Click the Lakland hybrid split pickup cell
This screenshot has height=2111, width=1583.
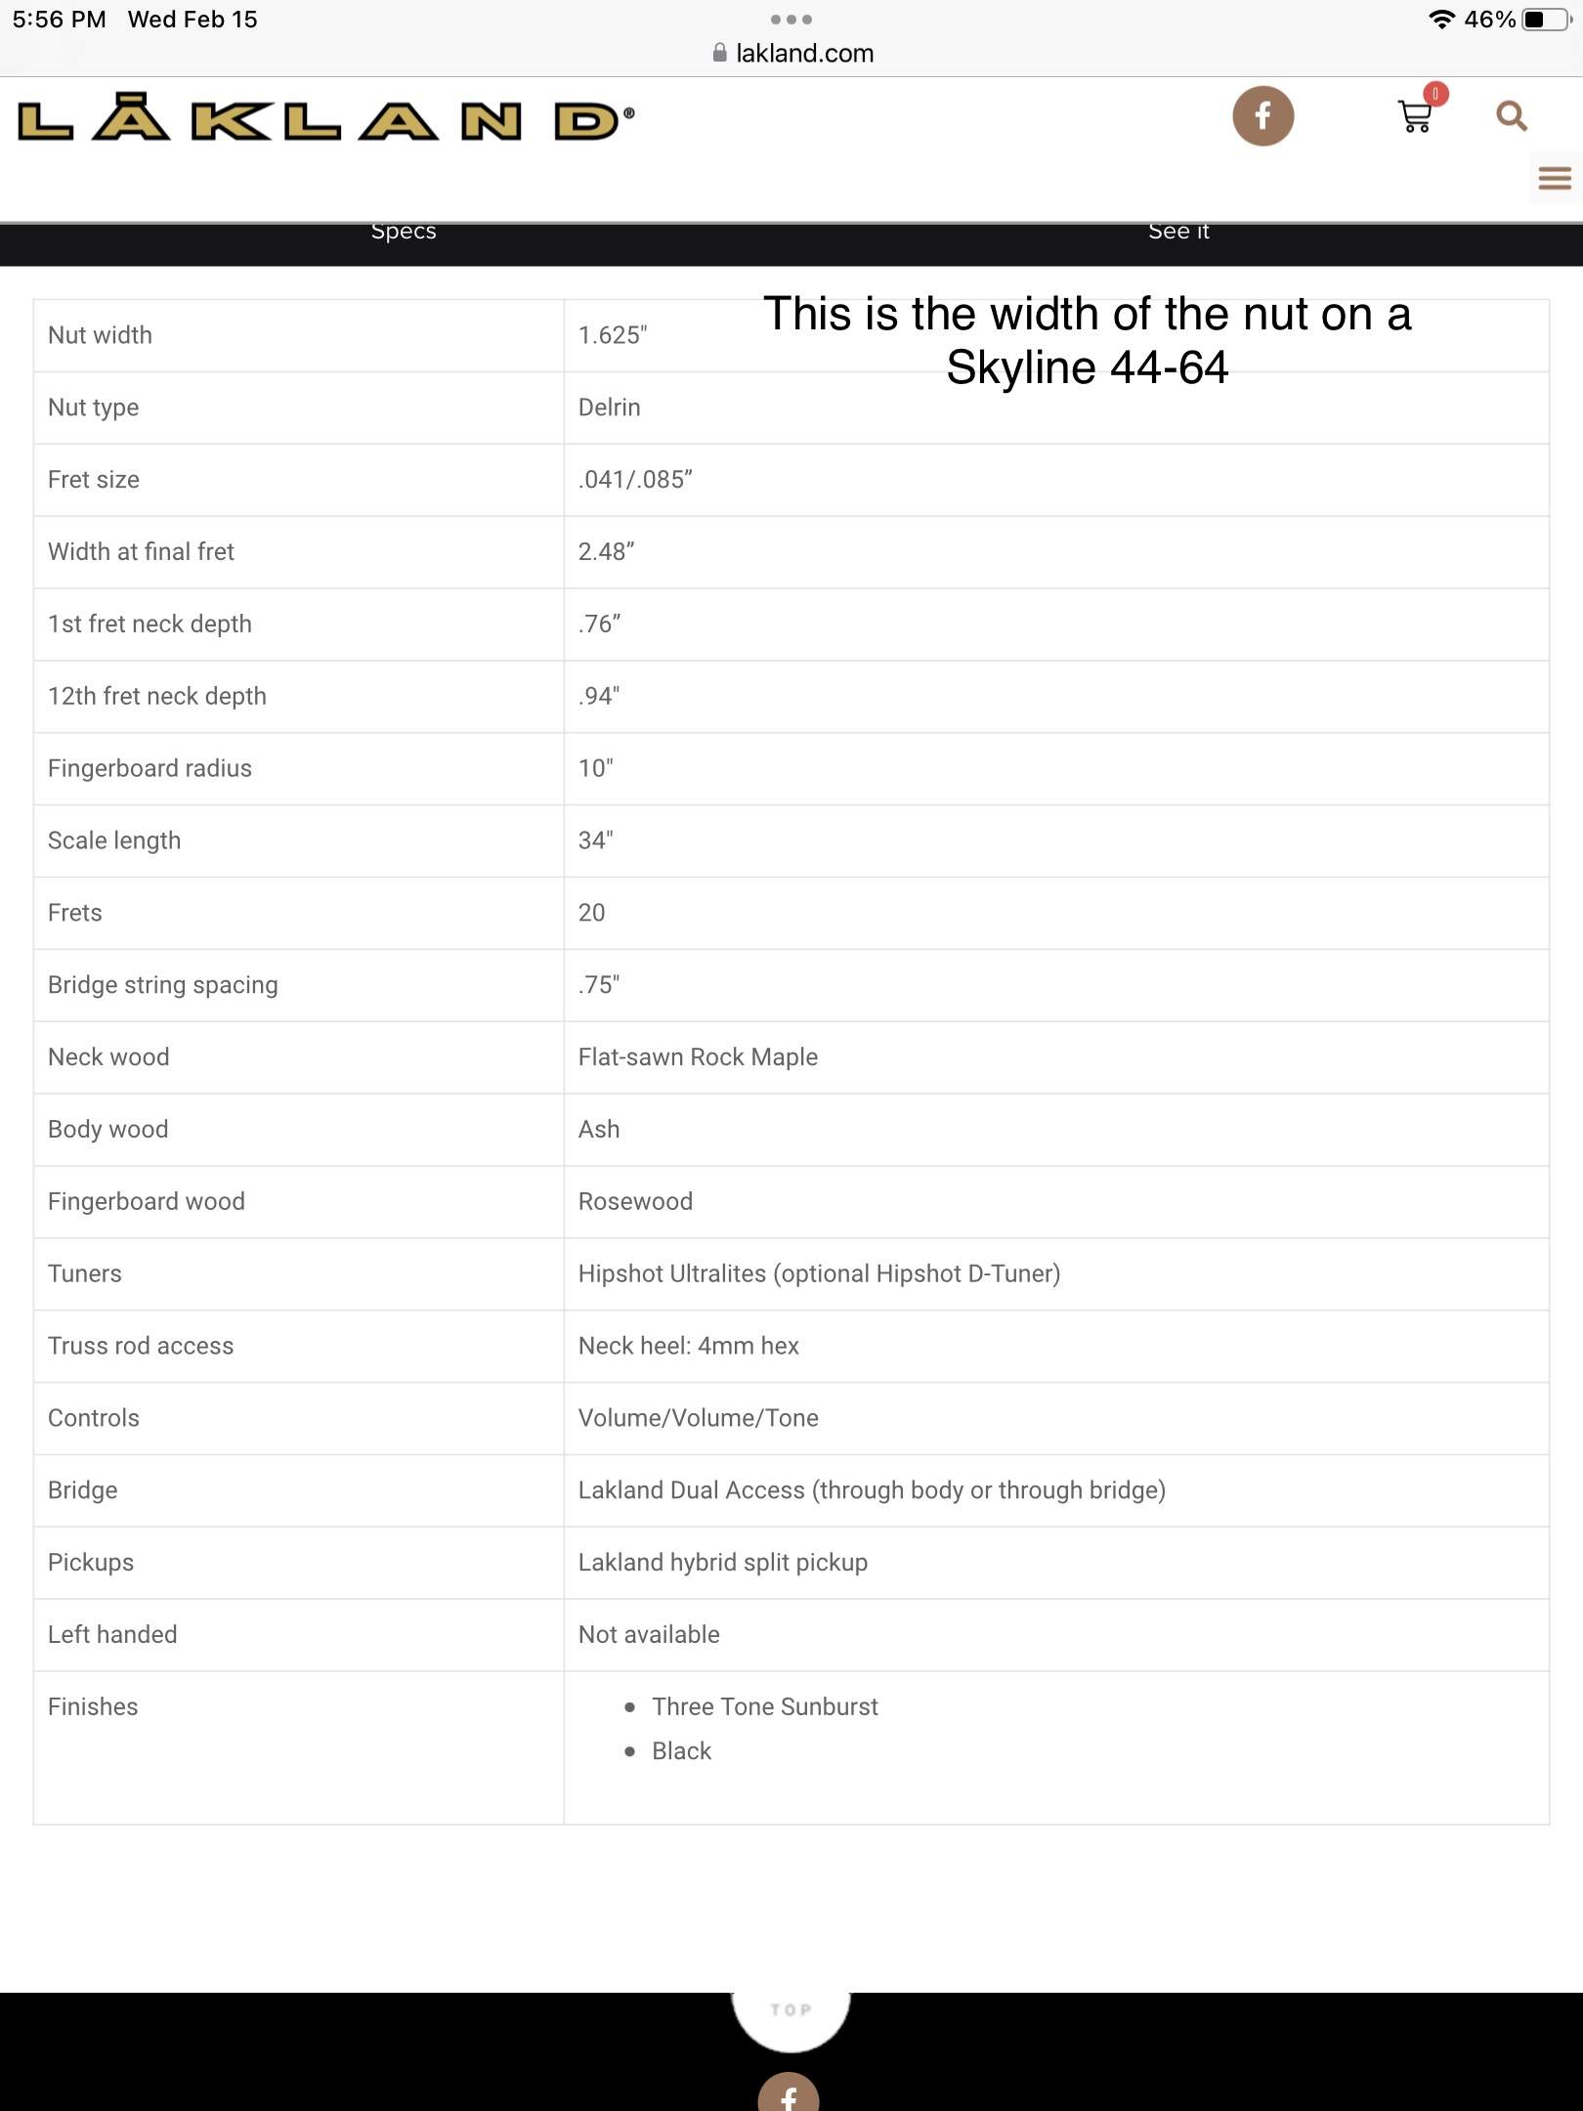1056,1563
